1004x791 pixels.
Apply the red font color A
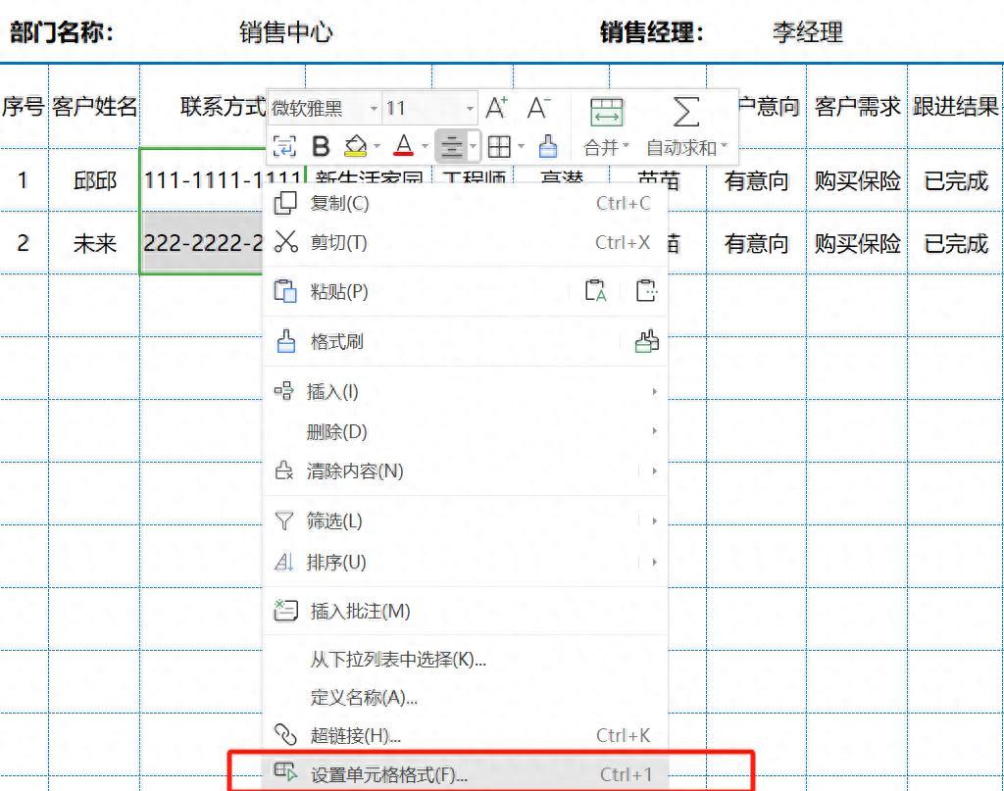403,147
